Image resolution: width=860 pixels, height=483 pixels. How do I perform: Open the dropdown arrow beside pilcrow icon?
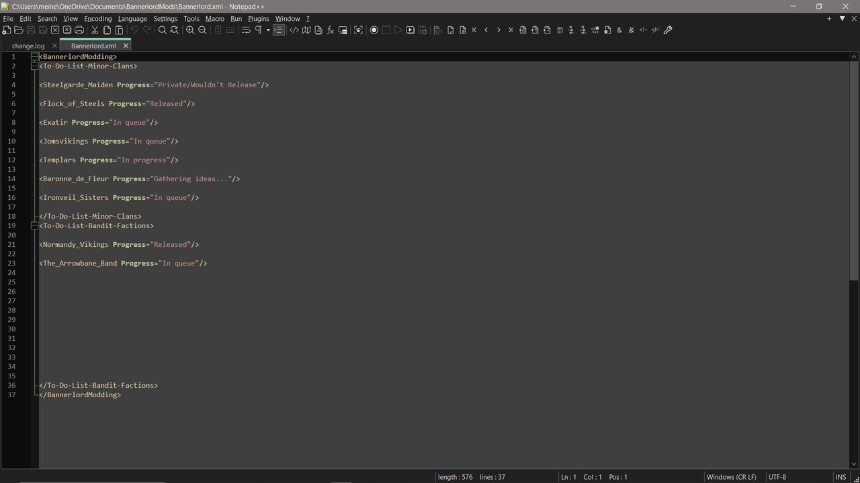pyautogui.click(x=267, y=30)
